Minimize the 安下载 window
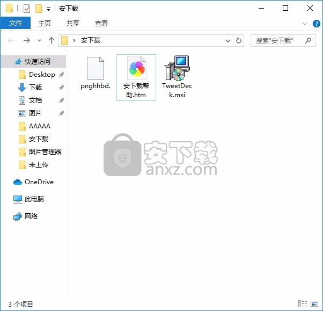Viewport: 323px width, 311px height. (261, 8)
